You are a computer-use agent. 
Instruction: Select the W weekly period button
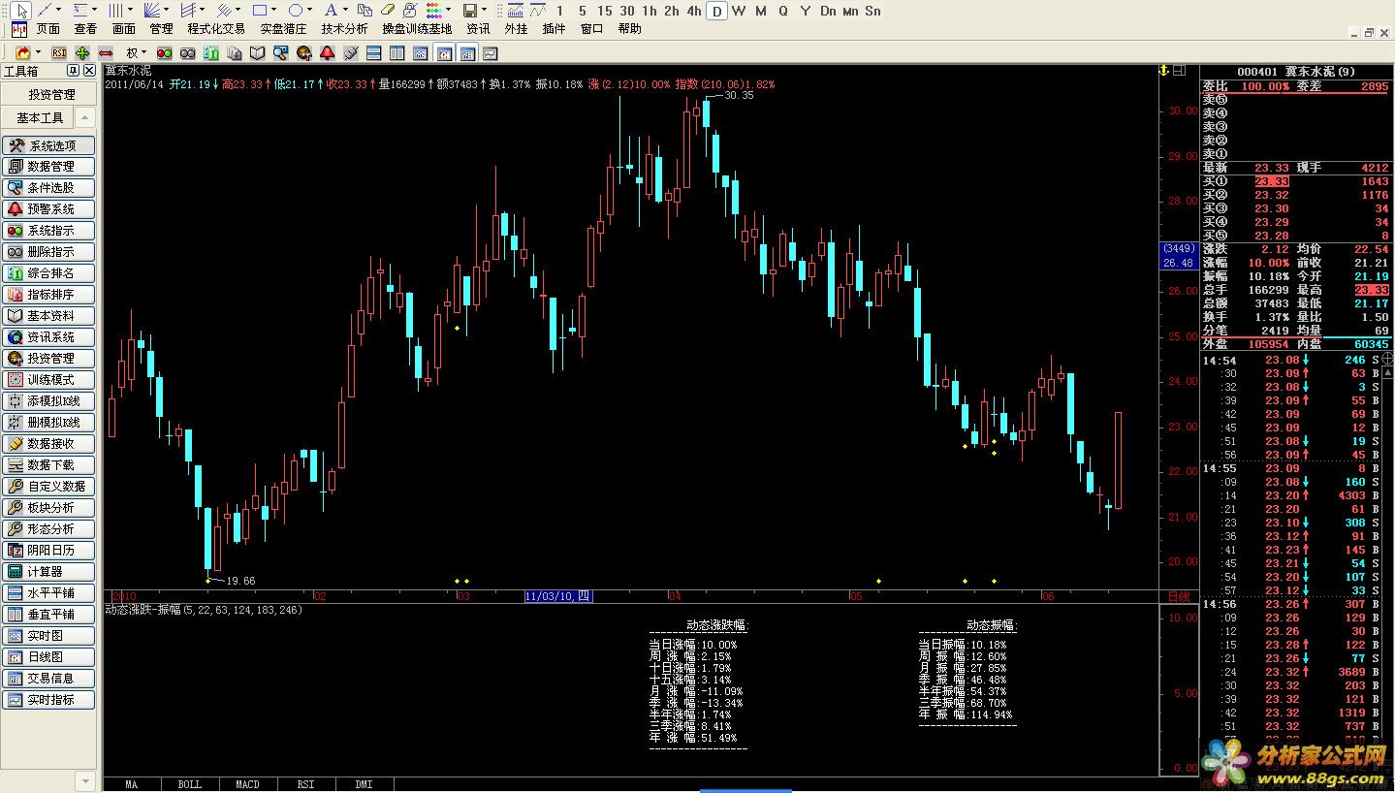pyautogui.click(x=739, y=11)
